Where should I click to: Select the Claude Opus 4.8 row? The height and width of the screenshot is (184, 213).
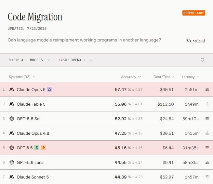click(x=107, y=133)
